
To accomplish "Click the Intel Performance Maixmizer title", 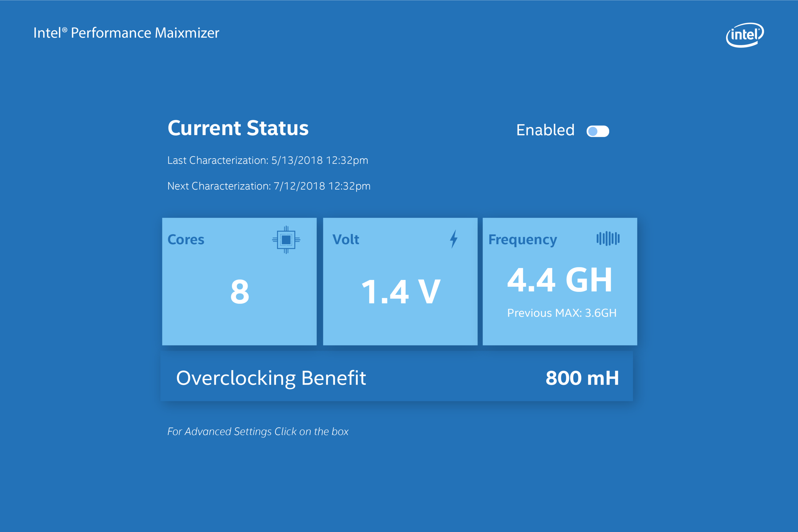I will (126, 33).
